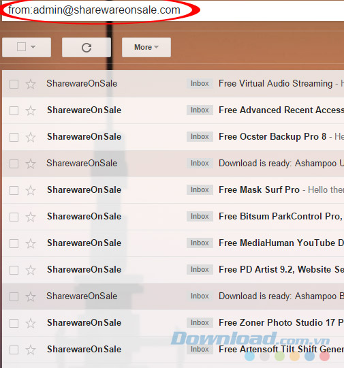Select checkbox for Free Mask Surf Pro email
This screenshot has width=344, height=368.
(14, 190)
